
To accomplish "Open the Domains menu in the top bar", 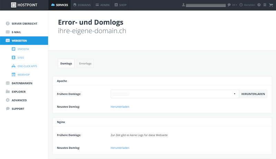I will (x=82, y=5).
